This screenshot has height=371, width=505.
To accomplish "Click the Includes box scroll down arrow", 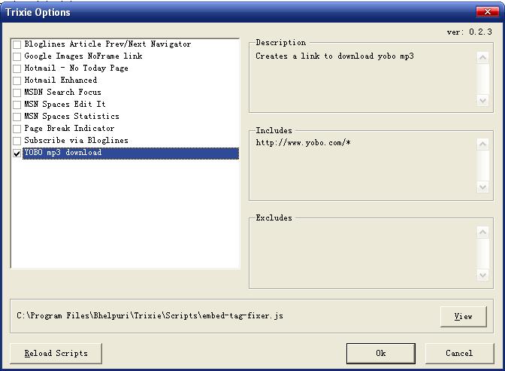I will pos(482,187).
